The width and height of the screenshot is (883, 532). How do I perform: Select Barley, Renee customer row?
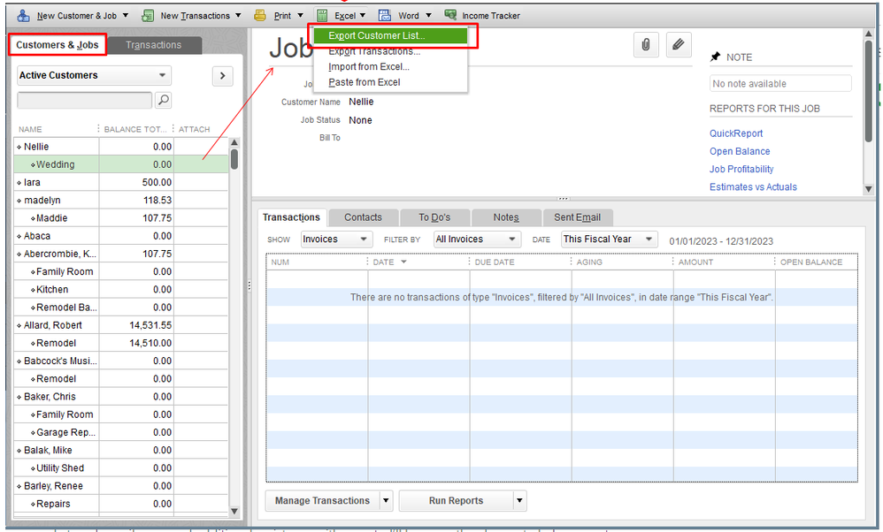121,486
